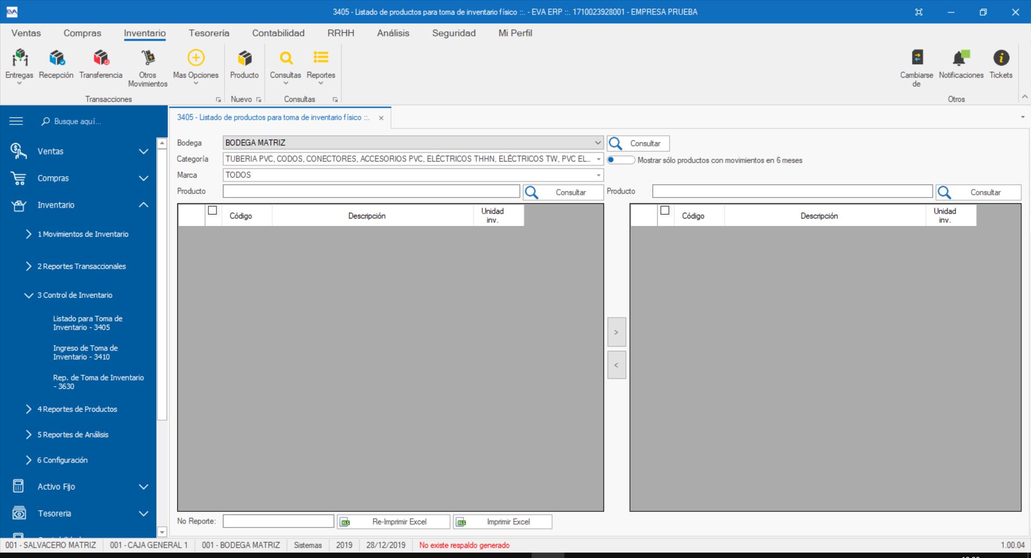Expand 4 Reportes de Productos tree node

29,409
